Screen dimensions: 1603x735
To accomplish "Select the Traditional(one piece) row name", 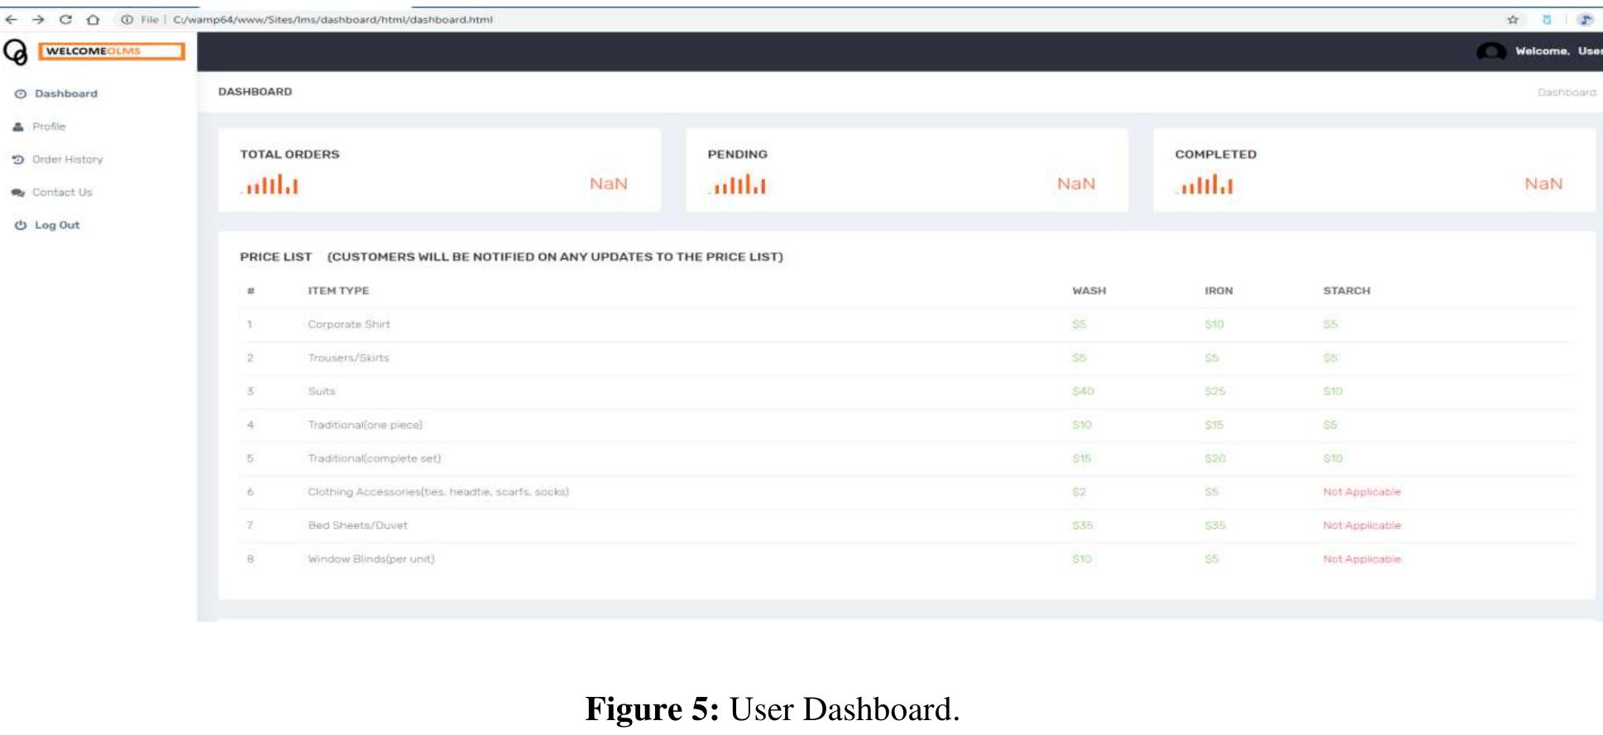I will 365,425.
